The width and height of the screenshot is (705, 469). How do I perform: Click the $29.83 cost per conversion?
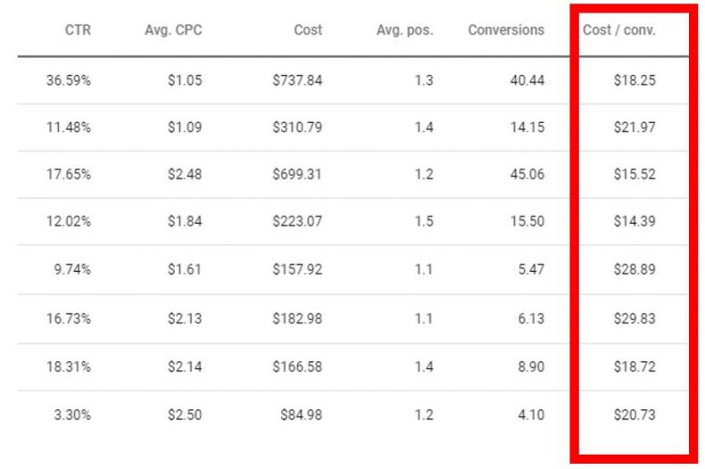(x=634, y=318)
